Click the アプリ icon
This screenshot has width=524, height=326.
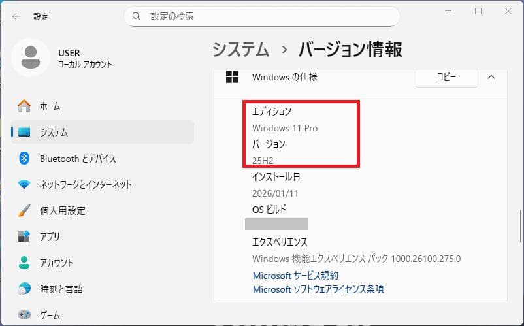coord(24,236)
